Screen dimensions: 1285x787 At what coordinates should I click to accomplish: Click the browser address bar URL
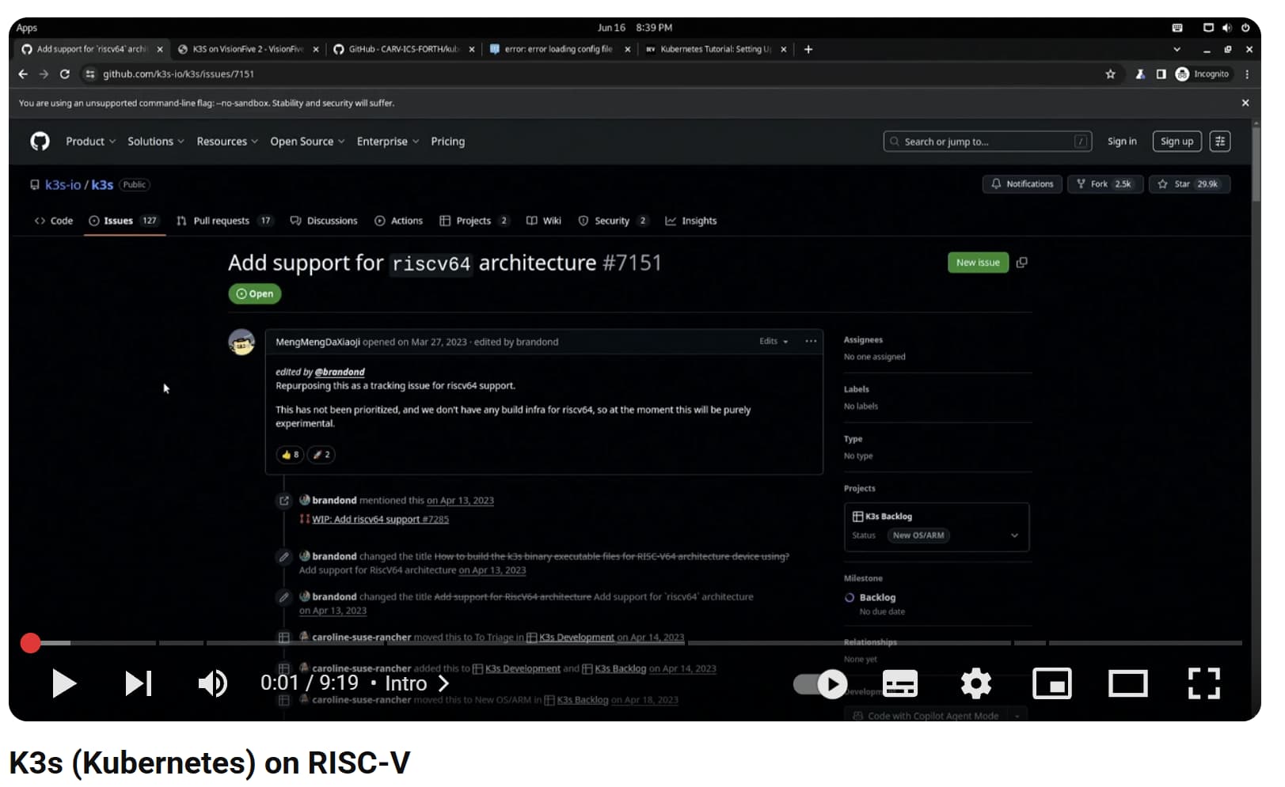pos(178,74)
